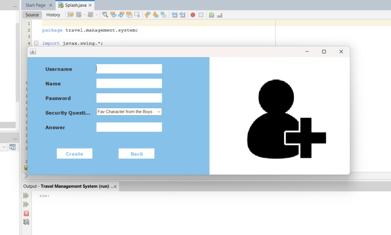Toggle Highlight Search icon
This screenshot has width=391, height=235.
pyautogui.click(x=129, y=15)
